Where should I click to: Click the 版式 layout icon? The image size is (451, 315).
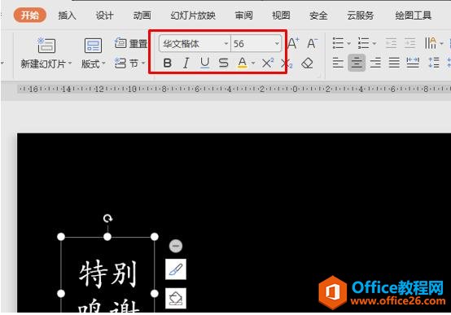(x=93, y=46)
